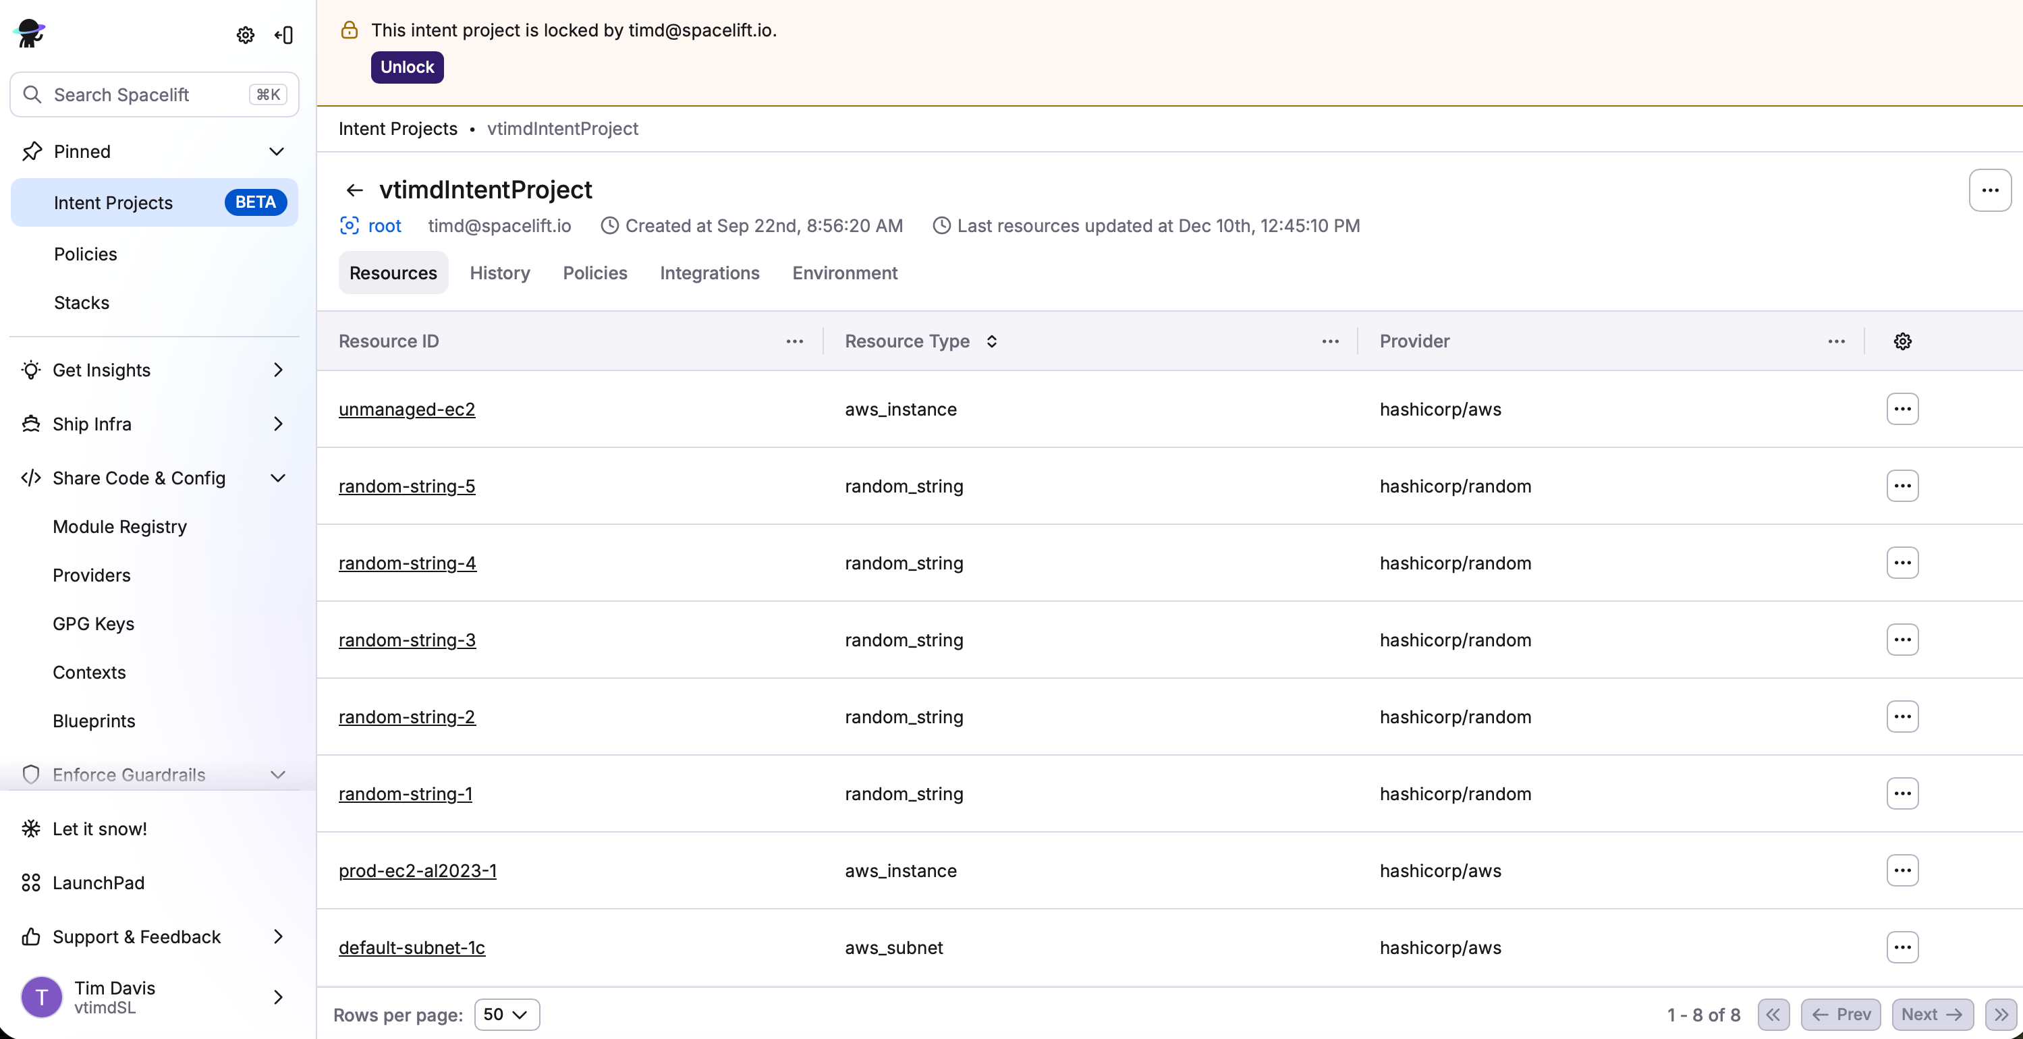
Task: Open the random-string-3 resource link
Action: click(x=407, y=640)
